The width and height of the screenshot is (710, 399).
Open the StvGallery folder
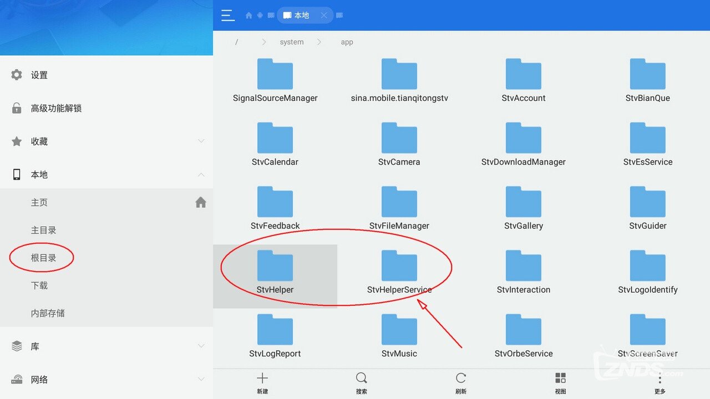524,208
